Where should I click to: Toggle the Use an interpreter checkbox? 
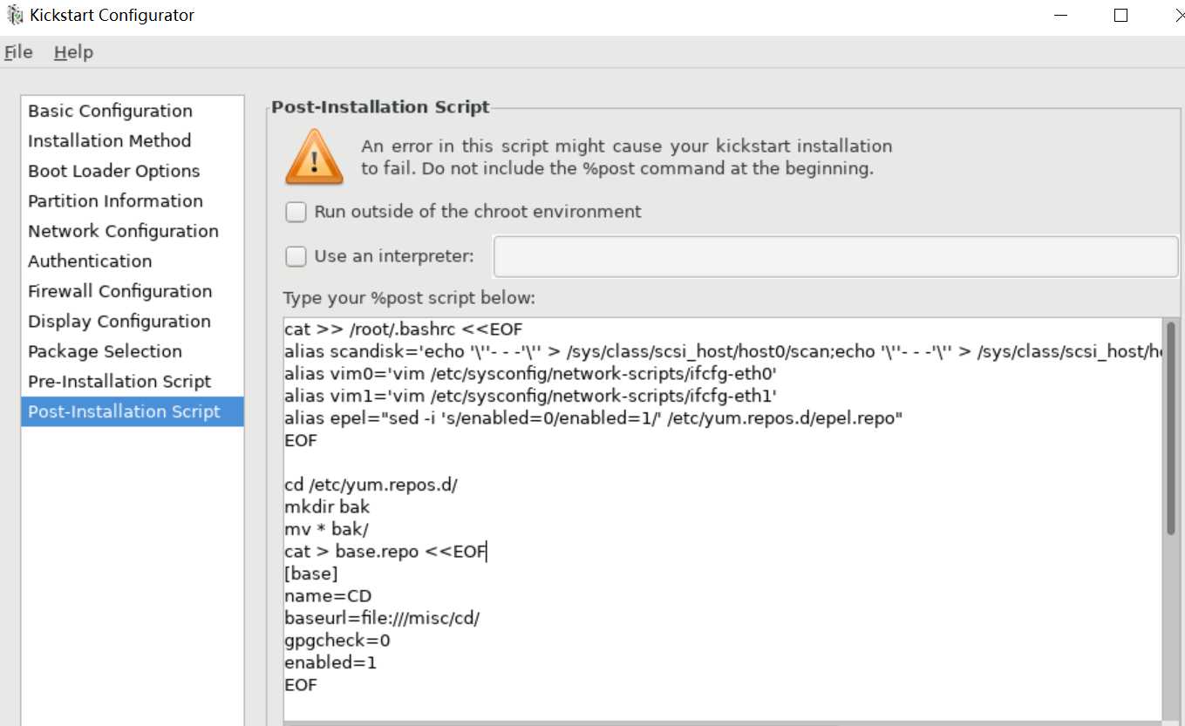[296, 256]
